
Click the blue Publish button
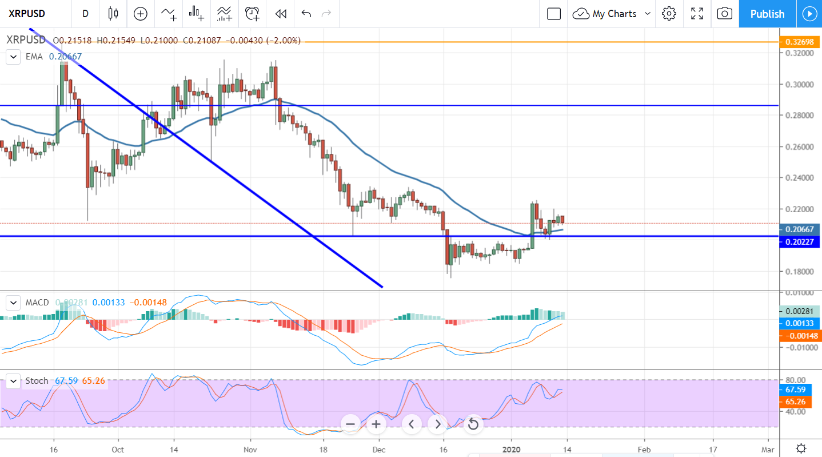[767, 14]
